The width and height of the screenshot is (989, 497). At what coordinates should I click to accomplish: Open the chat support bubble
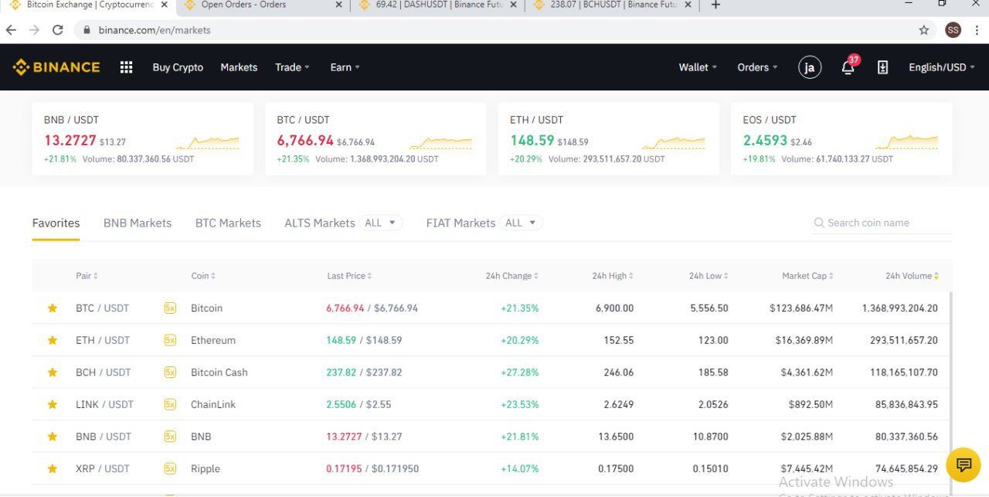(x=963, y=465)
